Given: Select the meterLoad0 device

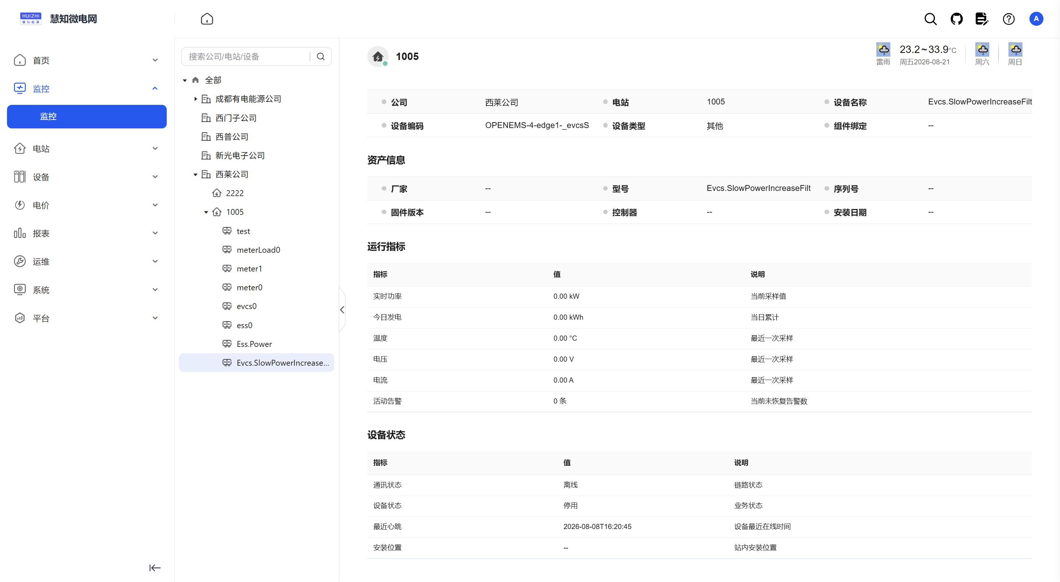Looking at the screenshot, I should coord(258,250).
